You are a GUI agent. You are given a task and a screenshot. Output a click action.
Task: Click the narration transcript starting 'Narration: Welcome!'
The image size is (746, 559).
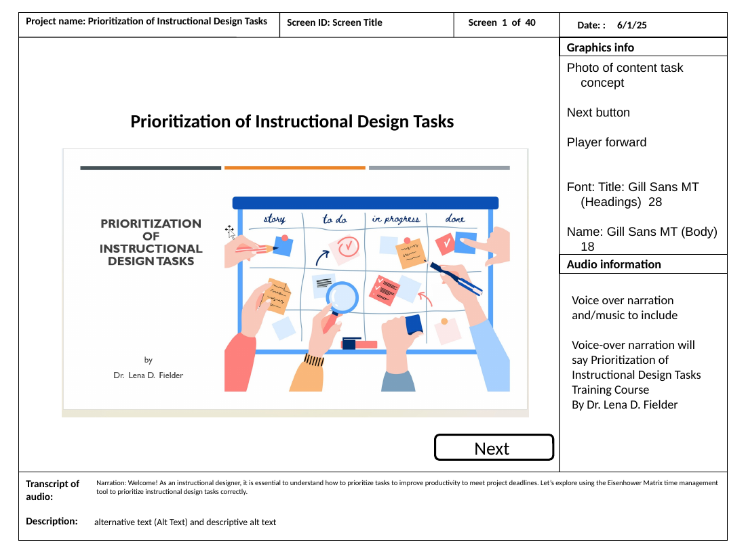[x=407, y=487]
